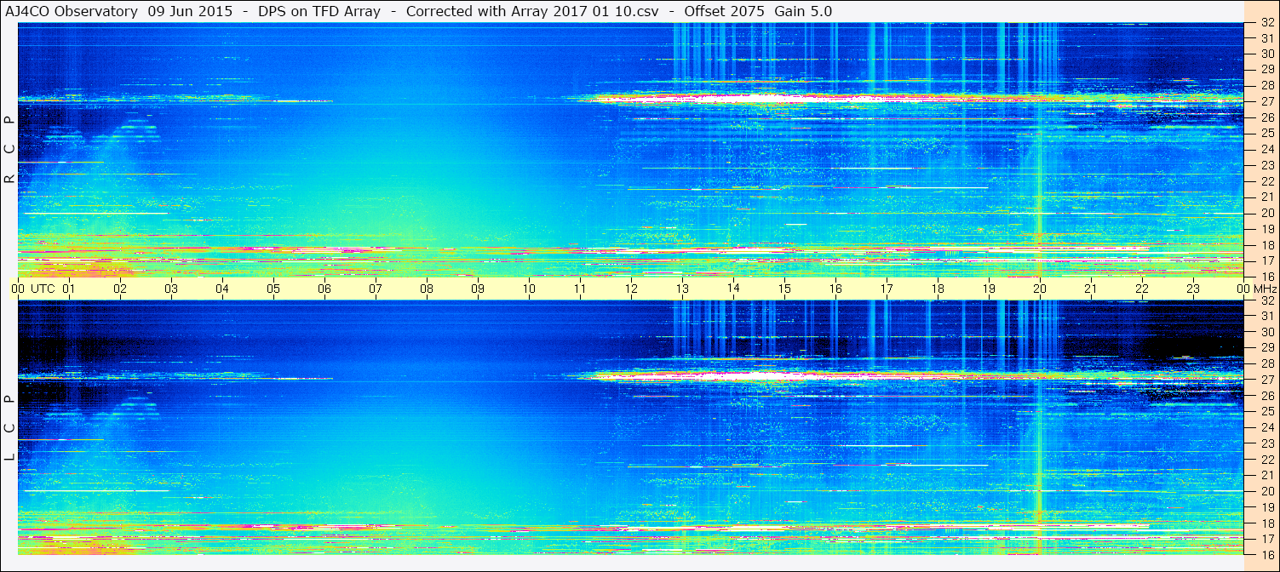
Task: Select the 23 hour marker on time axis
Action: tap(1193, 289)
